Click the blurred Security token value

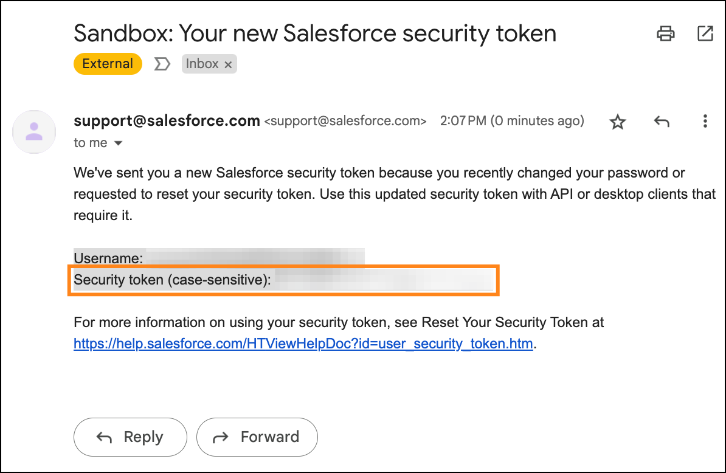click(383, 281)
